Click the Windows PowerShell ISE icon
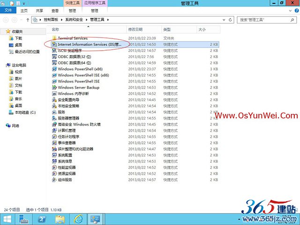The height and width of the screenshot is (225, 300). pyautogui.click(x=54, y=81)
